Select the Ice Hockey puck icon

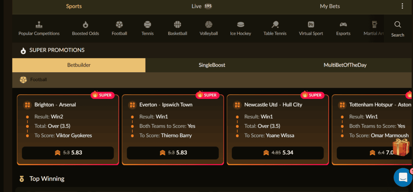[240, 25]
